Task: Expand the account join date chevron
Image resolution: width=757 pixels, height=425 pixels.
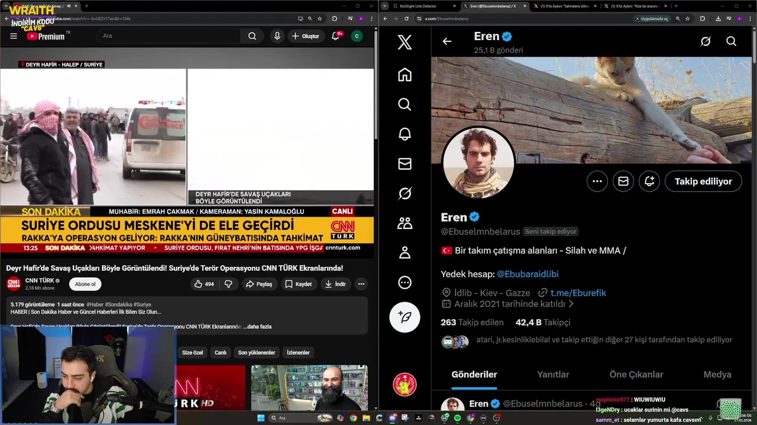Action: coord(571,304)
